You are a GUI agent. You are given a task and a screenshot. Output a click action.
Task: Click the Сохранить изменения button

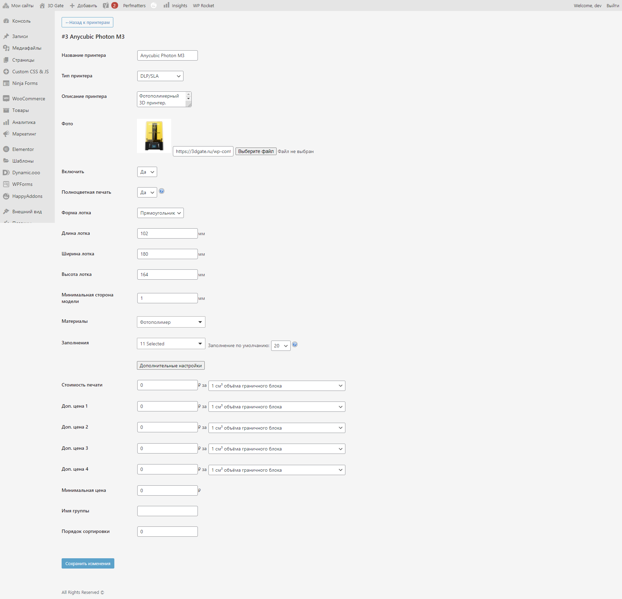tap(88, 563)
